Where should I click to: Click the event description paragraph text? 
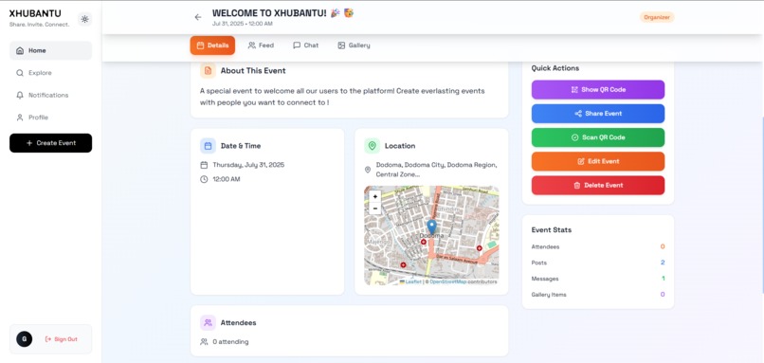click(x=342, y=97)
